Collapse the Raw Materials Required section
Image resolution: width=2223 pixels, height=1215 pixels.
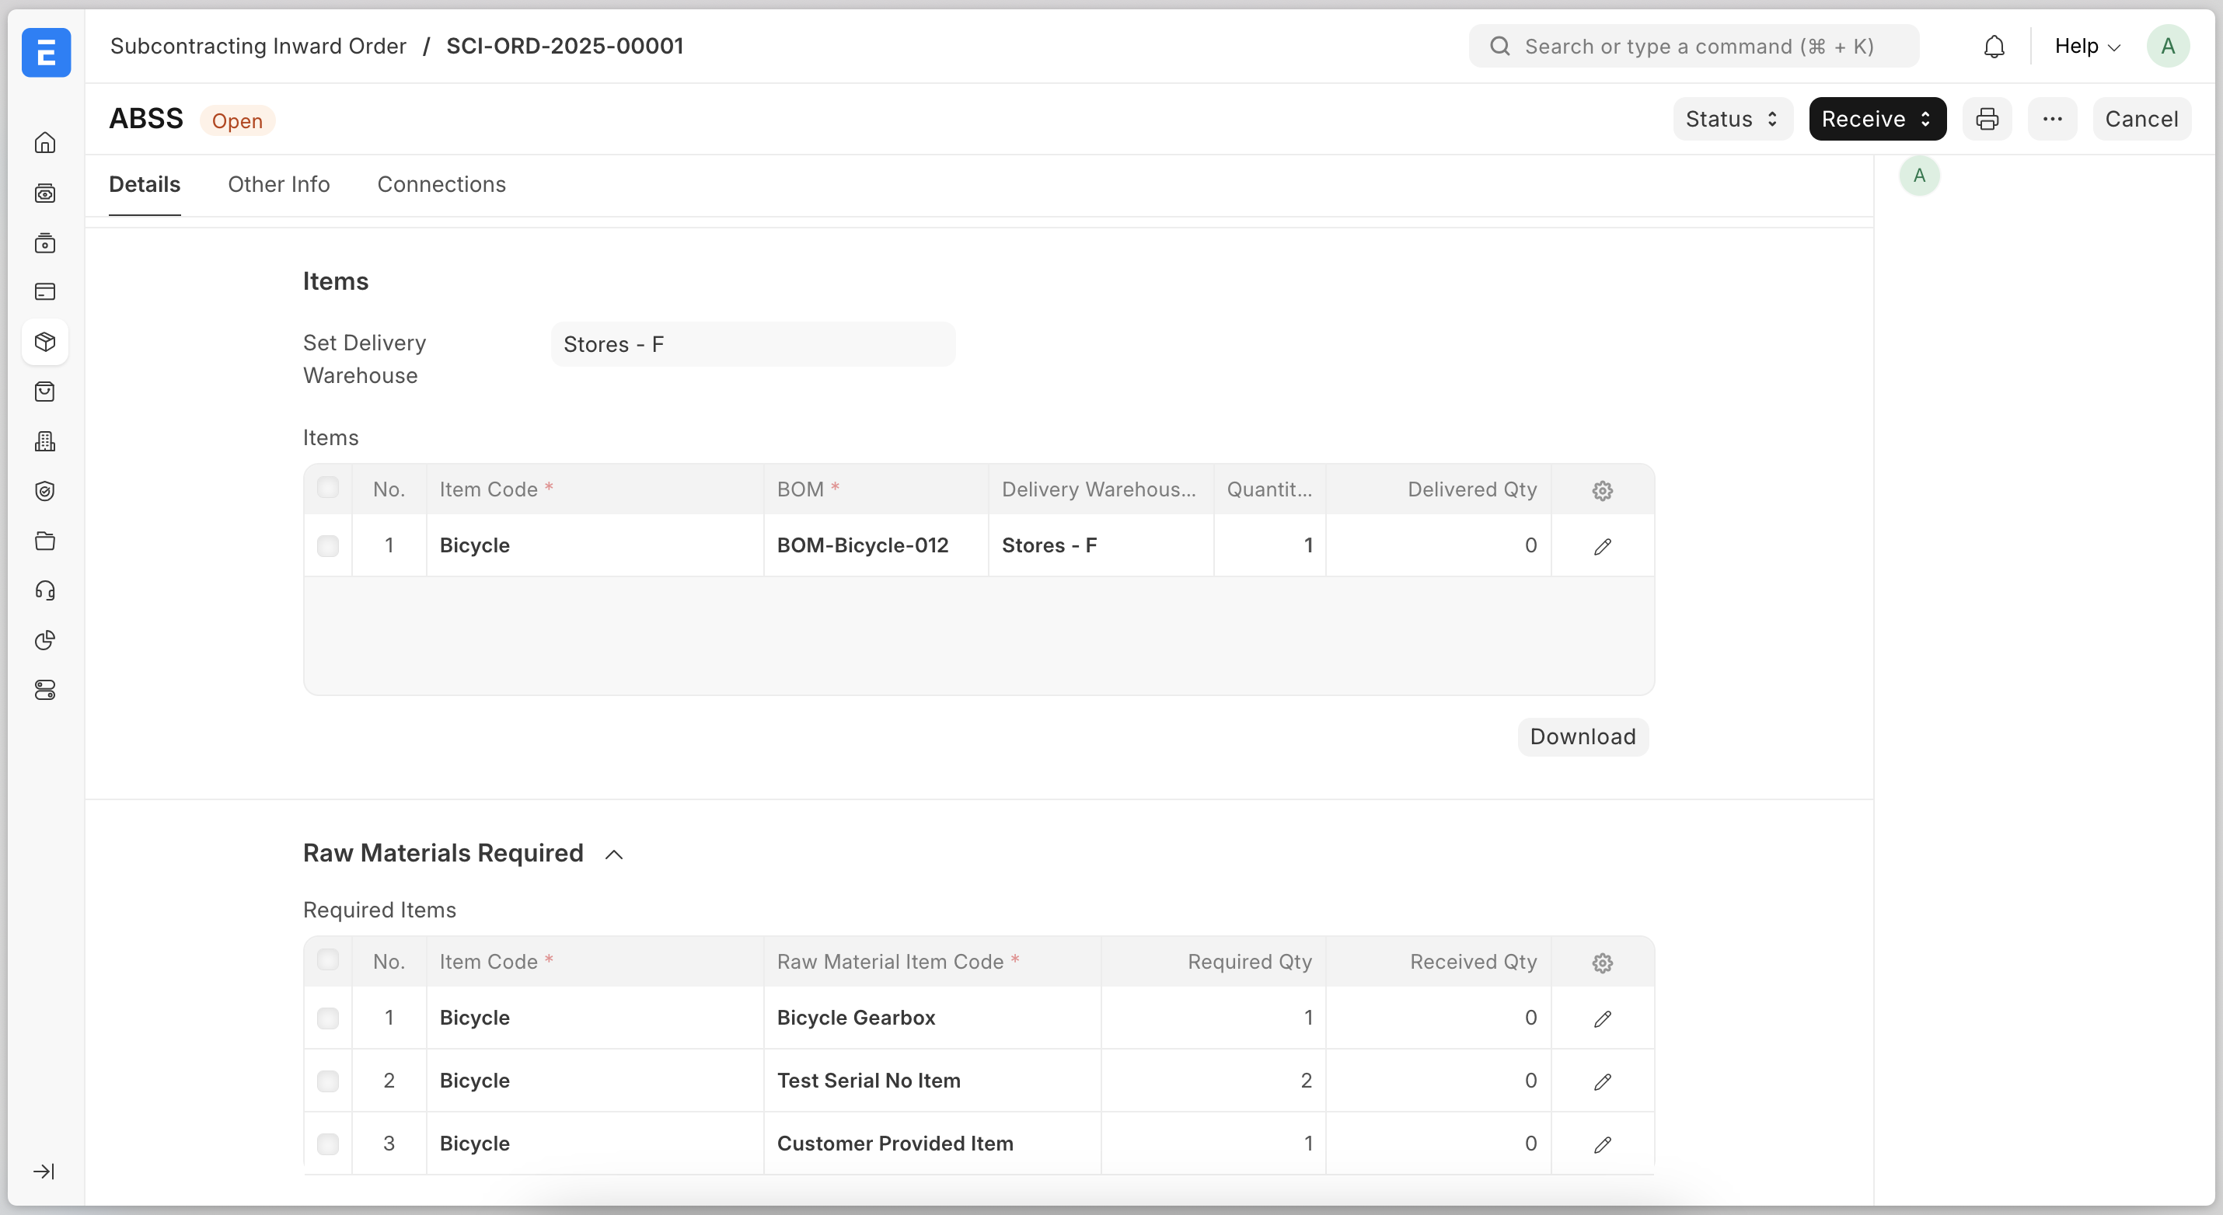613,855
